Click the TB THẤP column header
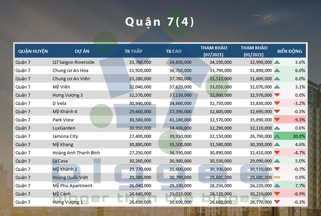 point(133,51)
